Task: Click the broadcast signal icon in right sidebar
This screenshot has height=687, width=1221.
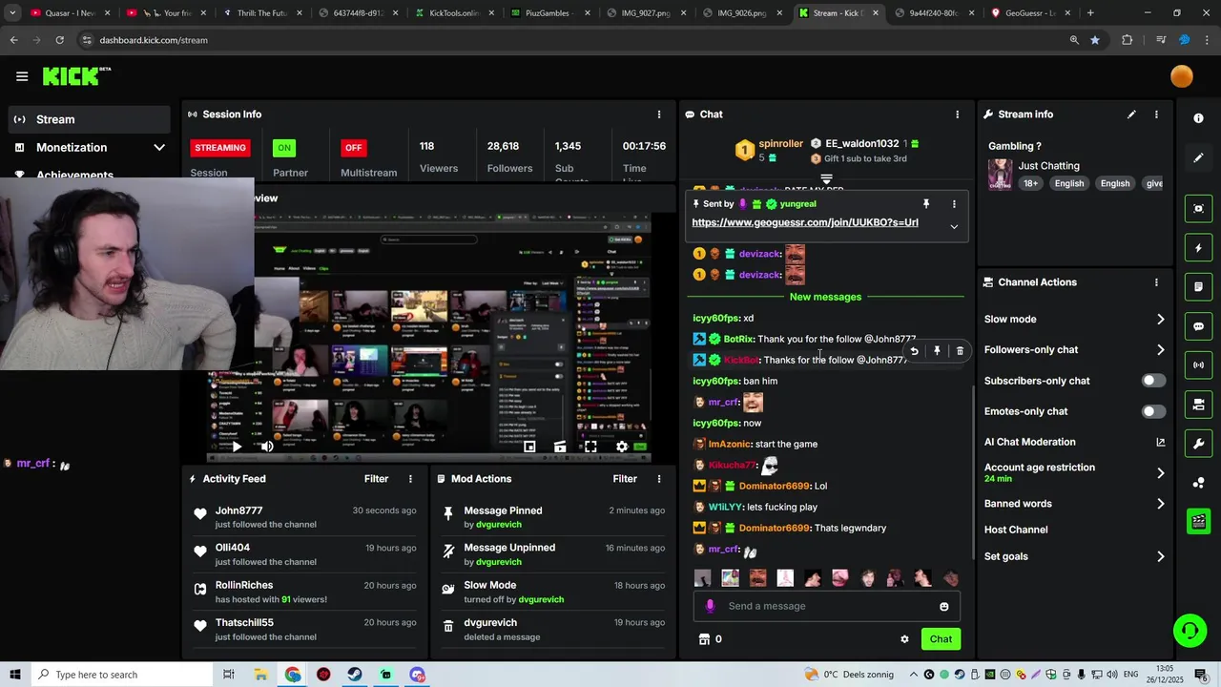Action: [x=1198, y=365]
